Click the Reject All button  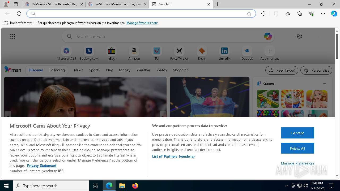(x=297, y=148)
